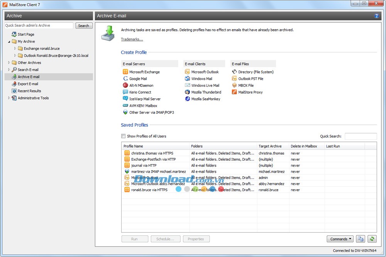Click the refresh icon beside the copy button

pyautogui.click(x=371, y=239)
